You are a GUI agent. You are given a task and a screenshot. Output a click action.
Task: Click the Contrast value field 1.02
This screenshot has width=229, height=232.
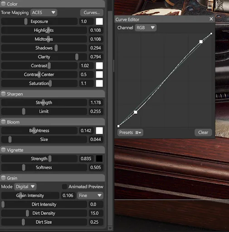coord(86,66)
